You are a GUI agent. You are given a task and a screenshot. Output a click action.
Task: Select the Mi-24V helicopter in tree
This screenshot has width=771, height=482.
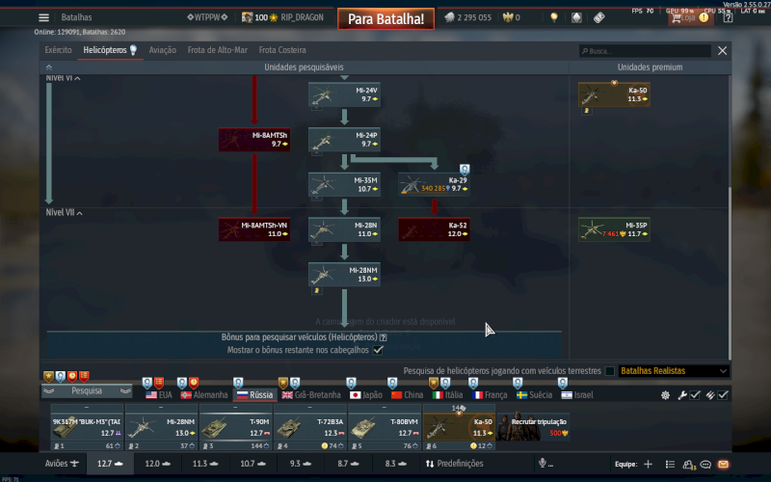coord(344,94)
